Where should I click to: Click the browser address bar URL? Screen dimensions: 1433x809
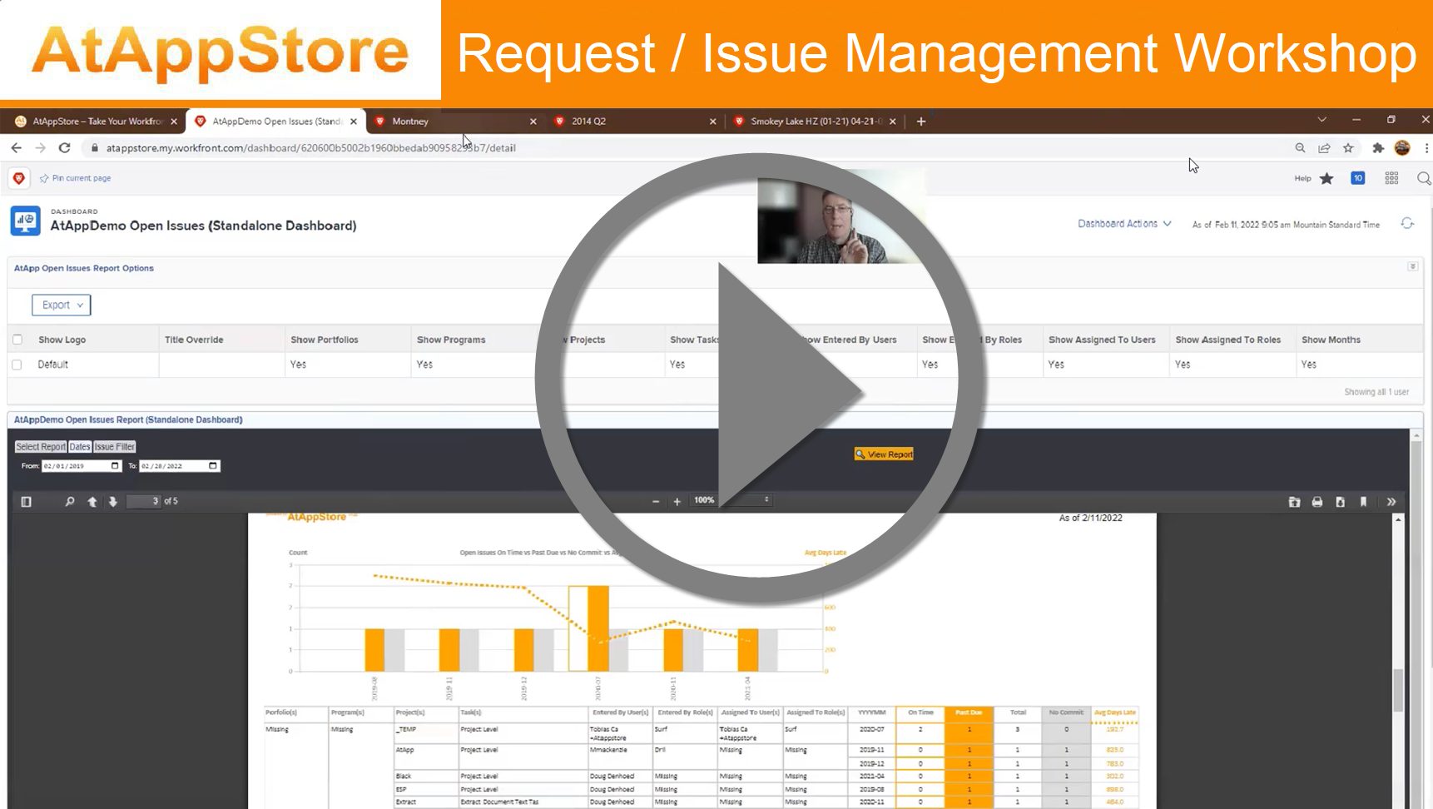click(x=310, y=148)
